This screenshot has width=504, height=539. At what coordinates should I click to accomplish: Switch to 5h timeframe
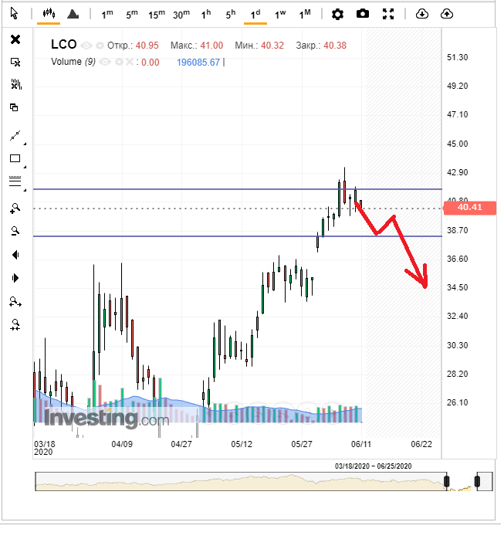(231, 15)
